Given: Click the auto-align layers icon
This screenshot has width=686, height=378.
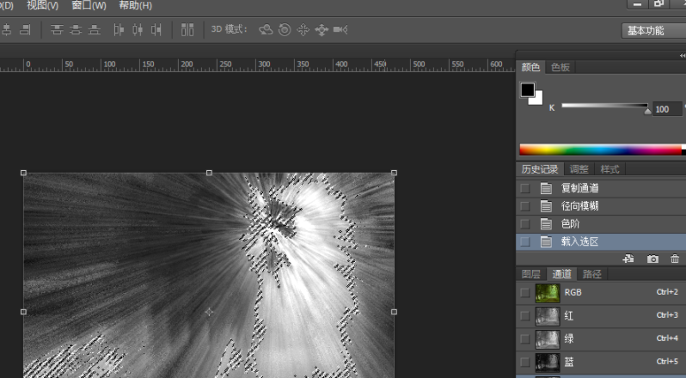Looking at the screenshot, I should 187,30.
